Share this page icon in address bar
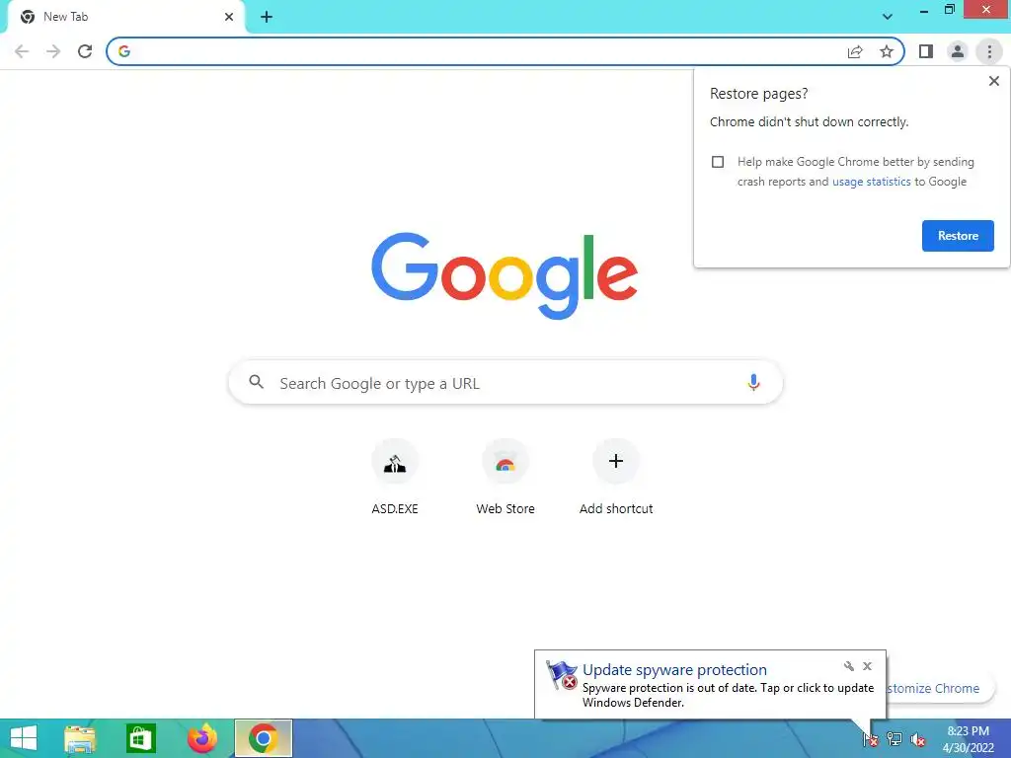This screenshot has width=1011, height=758. coord(855,51)
